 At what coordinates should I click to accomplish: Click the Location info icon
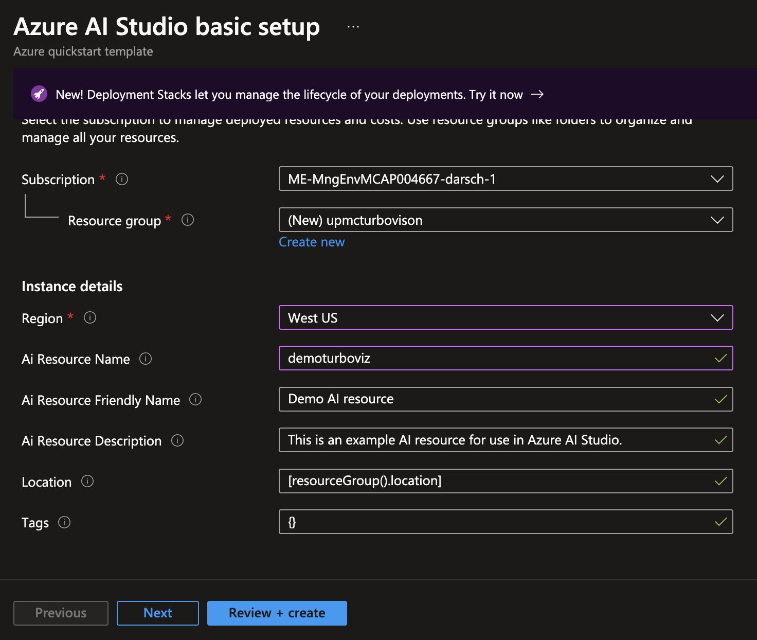click(87, 482)
